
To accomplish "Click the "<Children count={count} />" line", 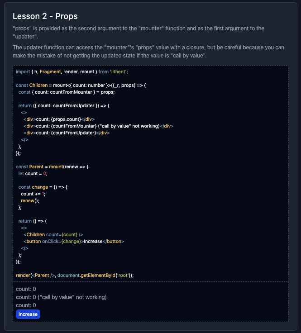I will click(53, 235).
